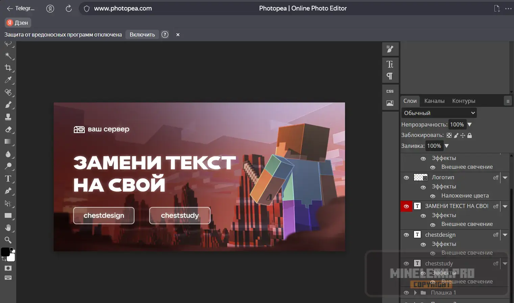Select the Crop tool
The image size is (514, 303).
[8, 68]
